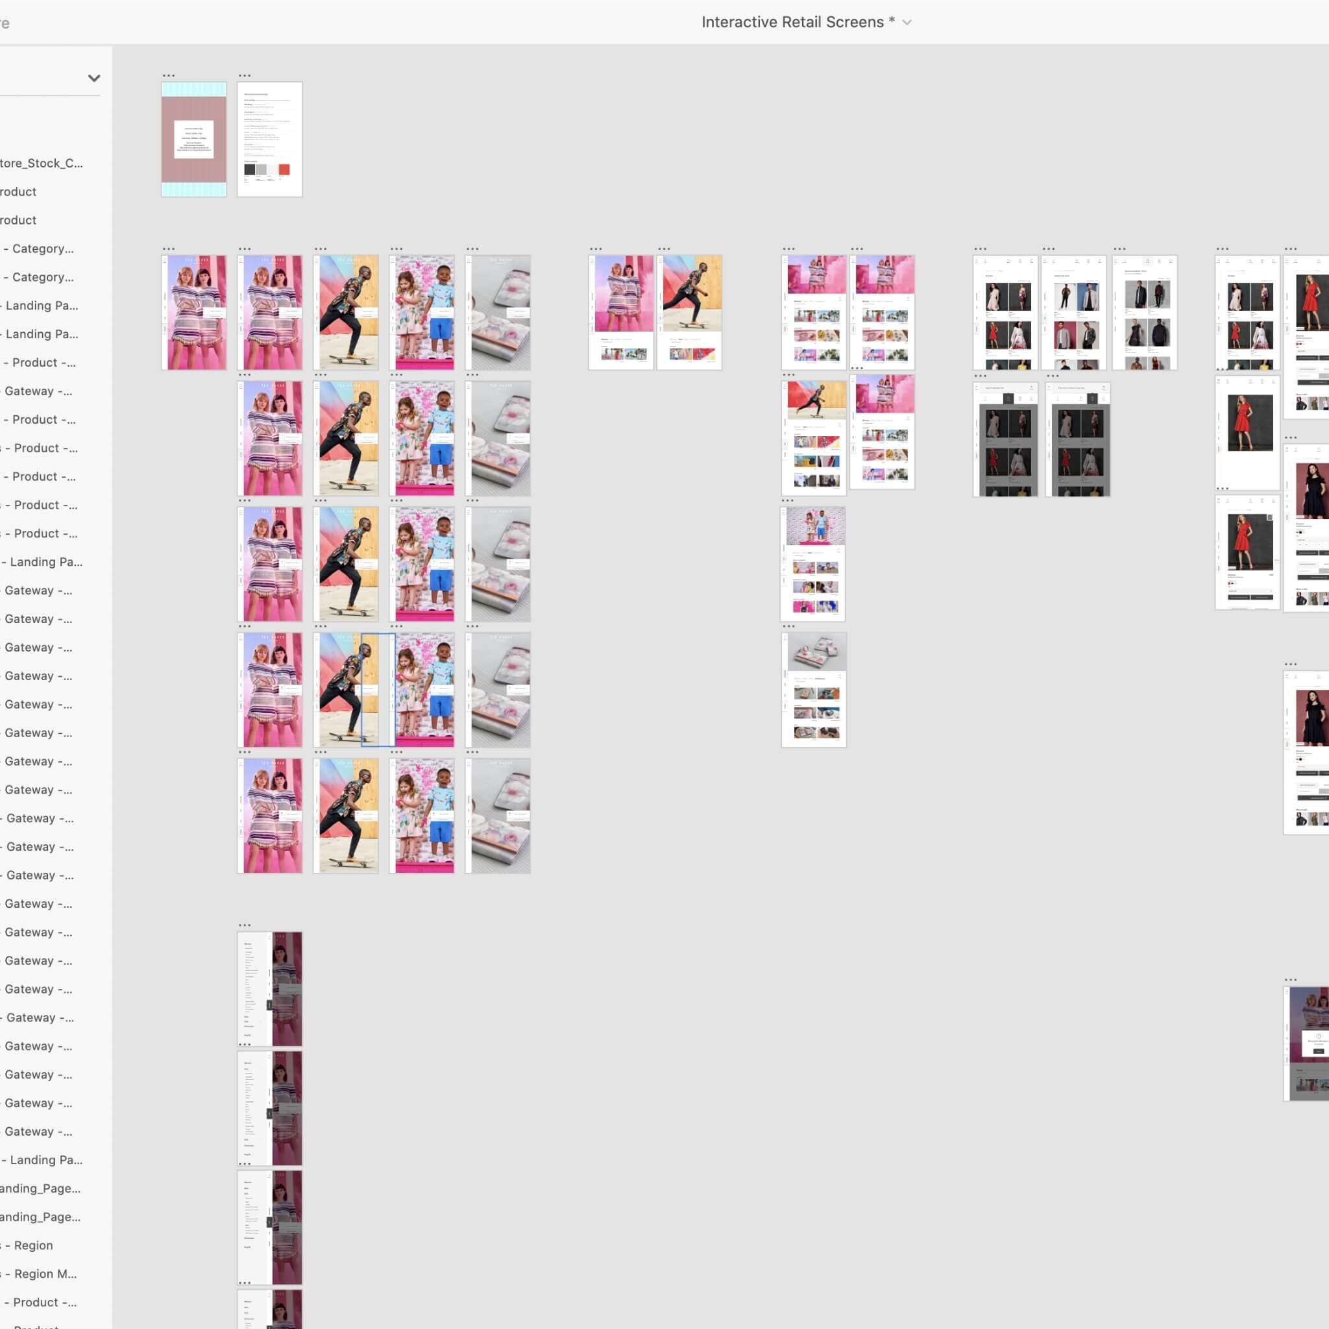Open the ellipsis menu above the style guide artboard
The height and width of the screenshot is (1329, 1329).
(x=244, y=76)
